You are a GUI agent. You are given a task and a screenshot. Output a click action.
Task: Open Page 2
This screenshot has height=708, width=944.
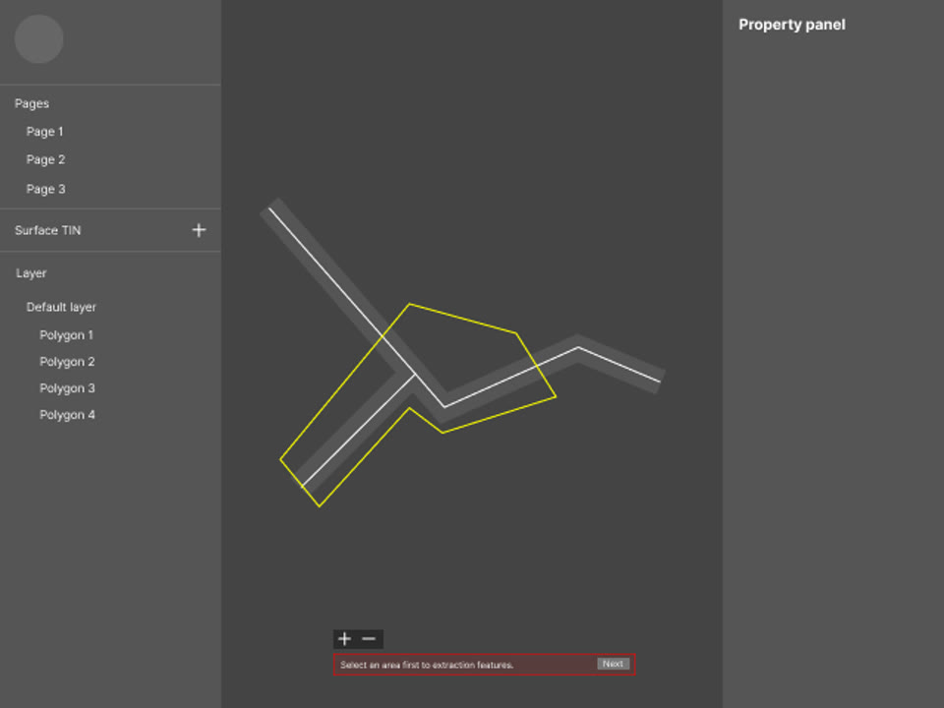click(46, 159)
